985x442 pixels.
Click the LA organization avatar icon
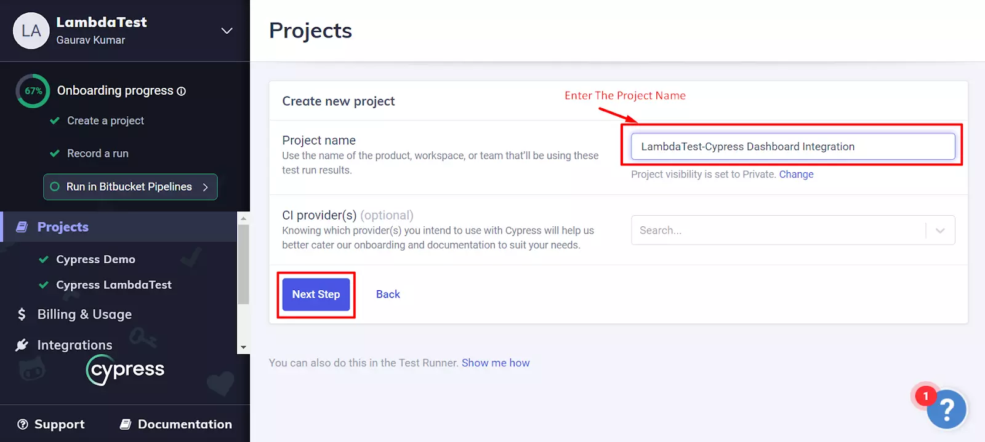(31, 31)
